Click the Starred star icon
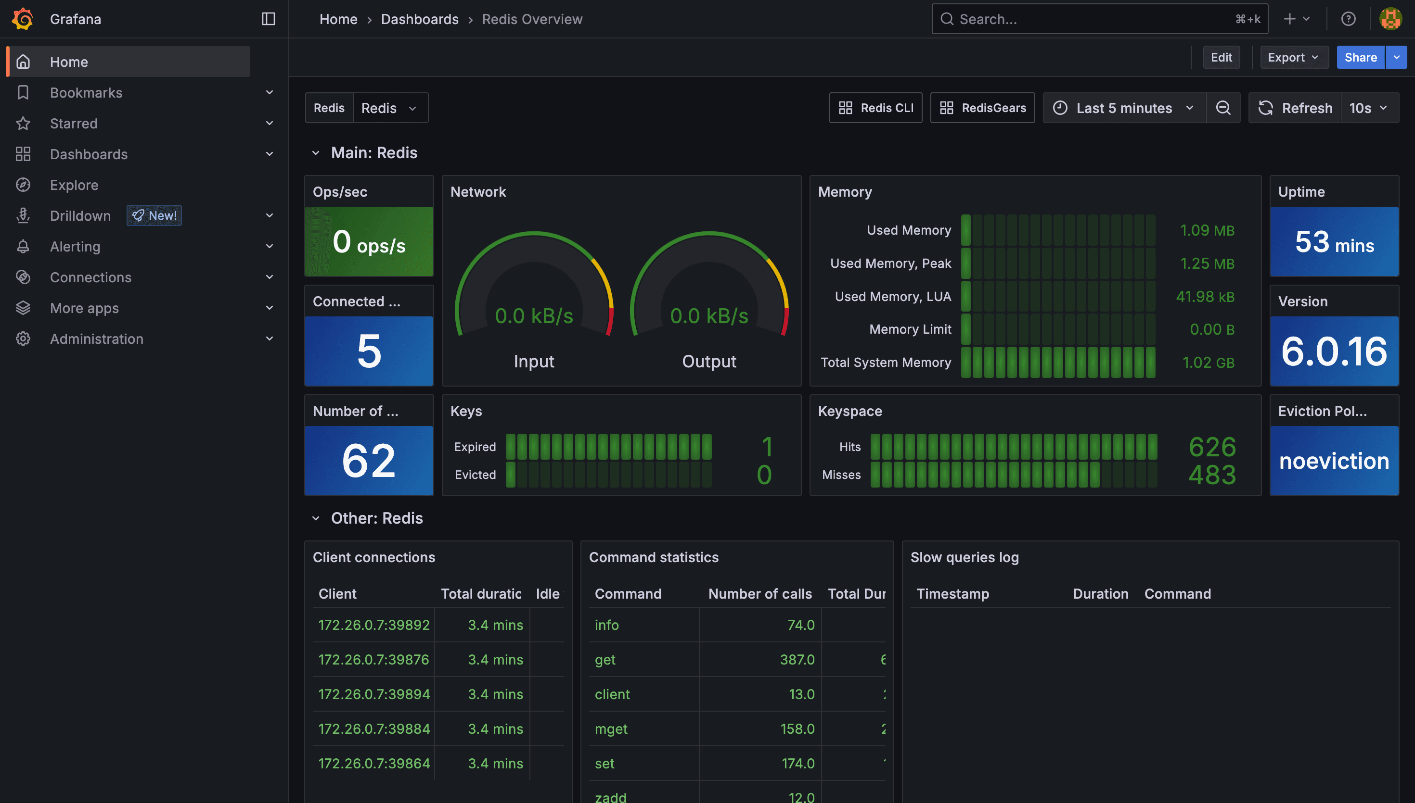This screenshot has height=803, width=1415. [23, 124]
